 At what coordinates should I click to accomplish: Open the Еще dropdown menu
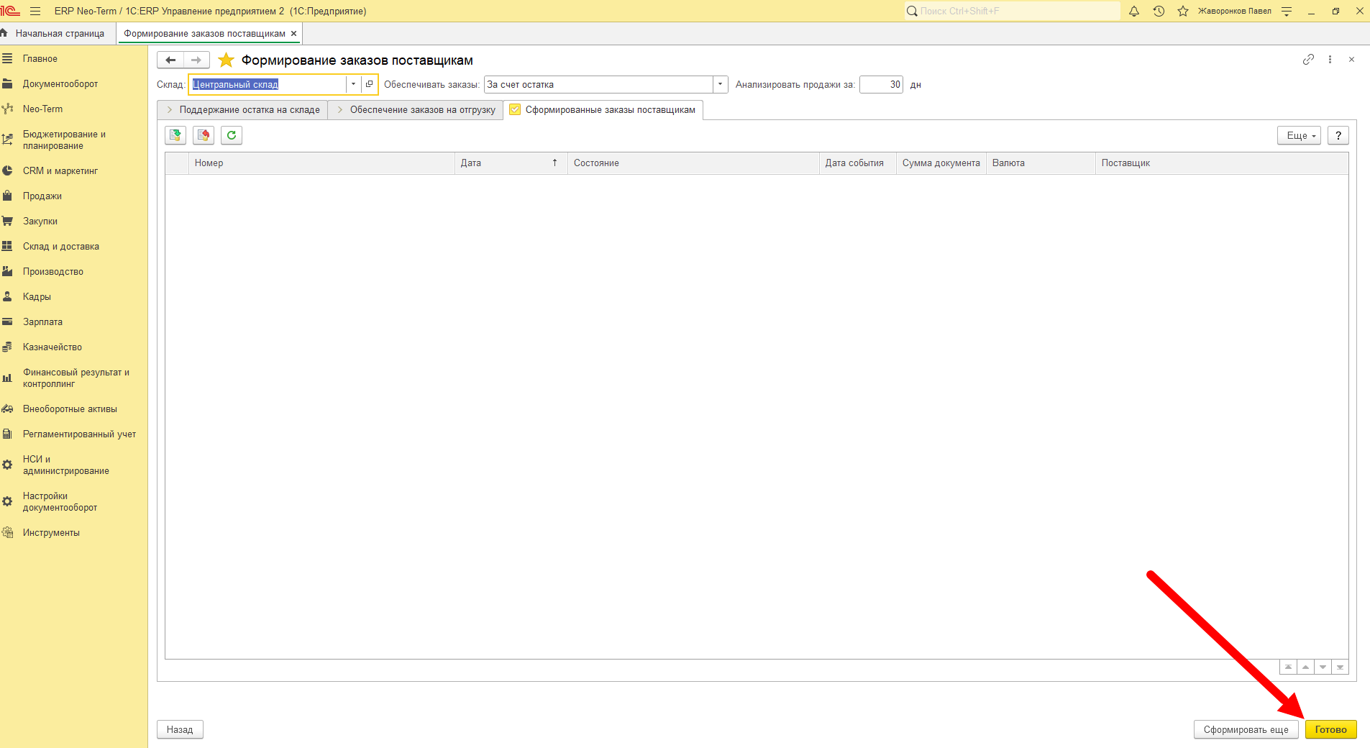[1299, 135]
